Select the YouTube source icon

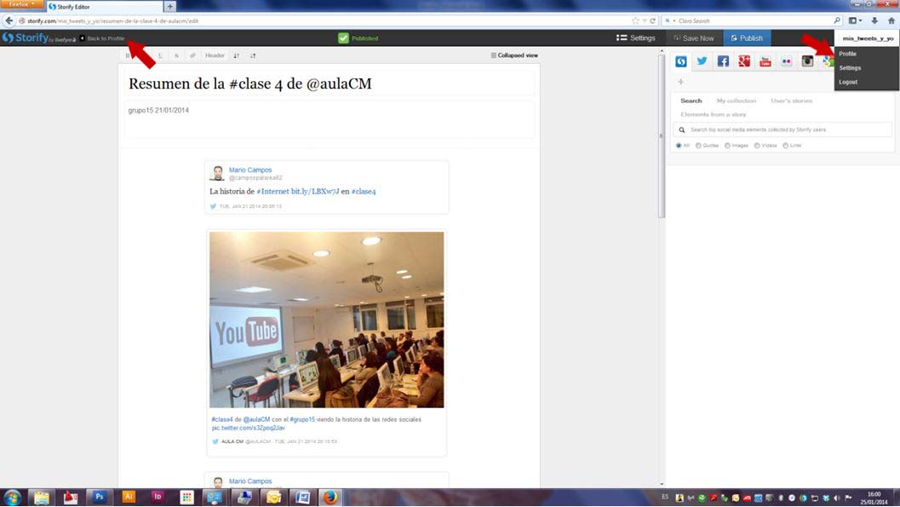coord(765,61)
